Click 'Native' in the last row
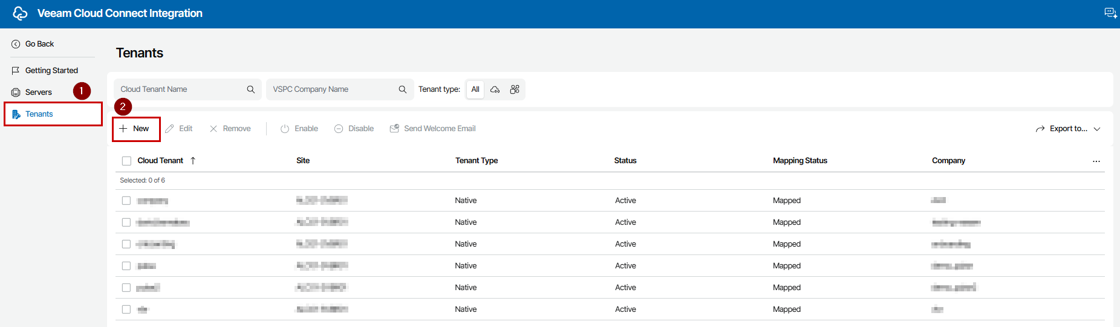Screen dimensions: 1120x327 click(466, 309)
